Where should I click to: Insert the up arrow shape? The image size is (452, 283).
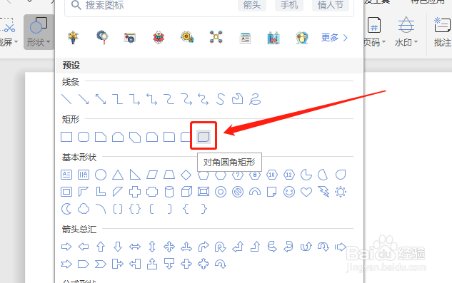[x=101, y=247]
